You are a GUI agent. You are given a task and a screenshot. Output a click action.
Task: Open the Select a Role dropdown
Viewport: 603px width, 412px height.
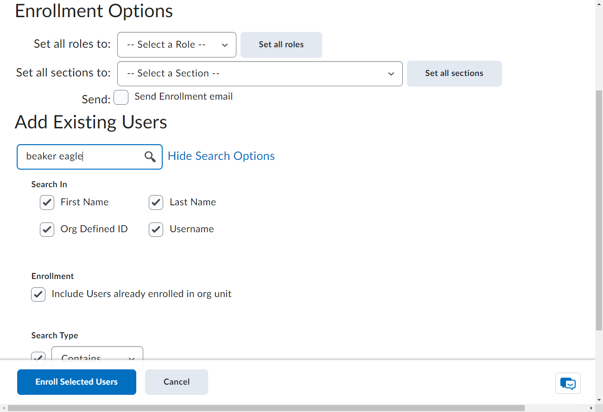coord(177,44)
